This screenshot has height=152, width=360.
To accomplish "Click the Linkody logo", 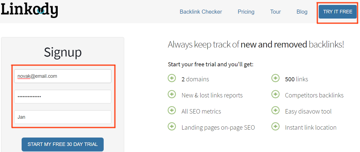I will click(29, 10).
